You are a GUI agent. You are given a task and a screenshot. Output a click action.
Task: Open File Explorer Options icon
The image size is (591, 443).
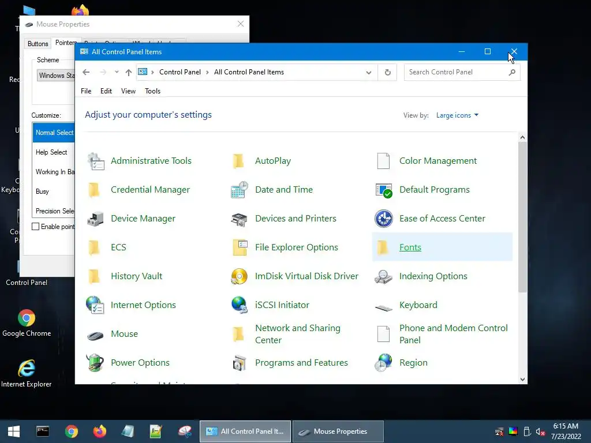[240, 247]
